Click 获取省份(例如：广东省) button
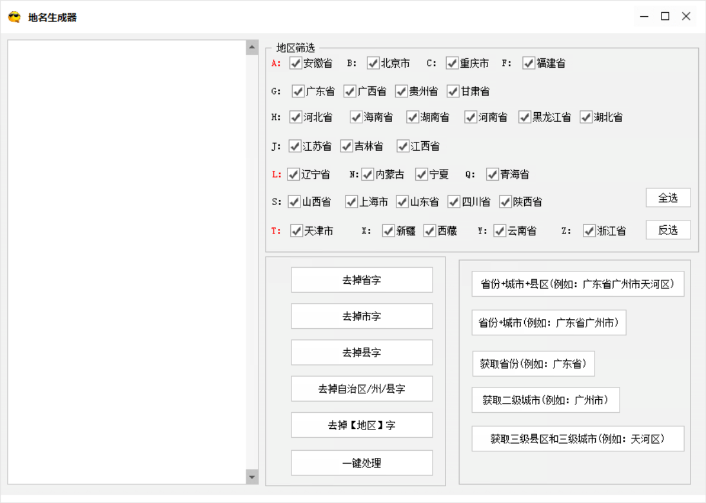This screenshot has width=706, height=503. click(x=534, y=364)
